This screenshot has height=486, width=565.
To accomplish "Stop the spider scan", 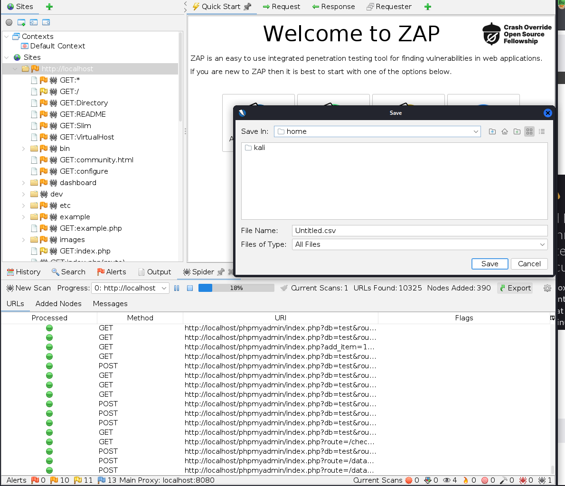I will point(189,288).
